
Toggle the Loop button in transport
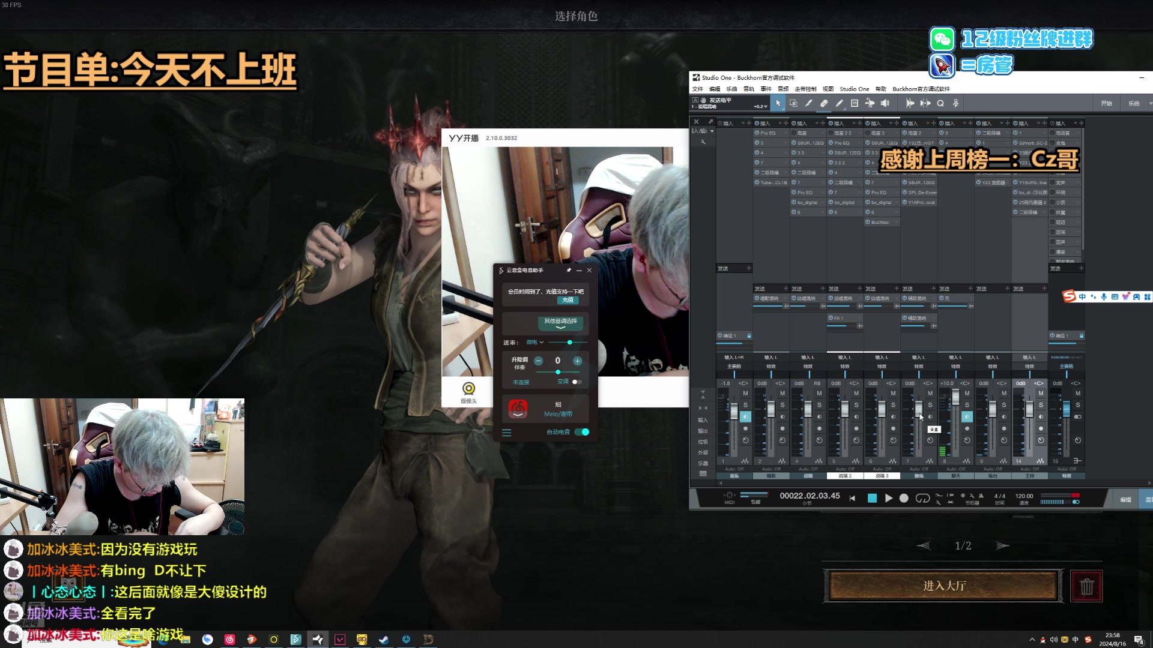point(922,498)
